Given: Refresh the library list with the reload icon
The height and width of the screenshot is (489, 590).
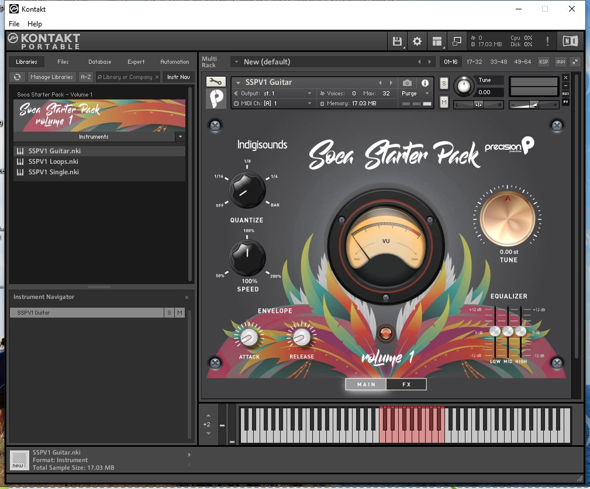Looking at the screenshot, I should click(18, 77).
